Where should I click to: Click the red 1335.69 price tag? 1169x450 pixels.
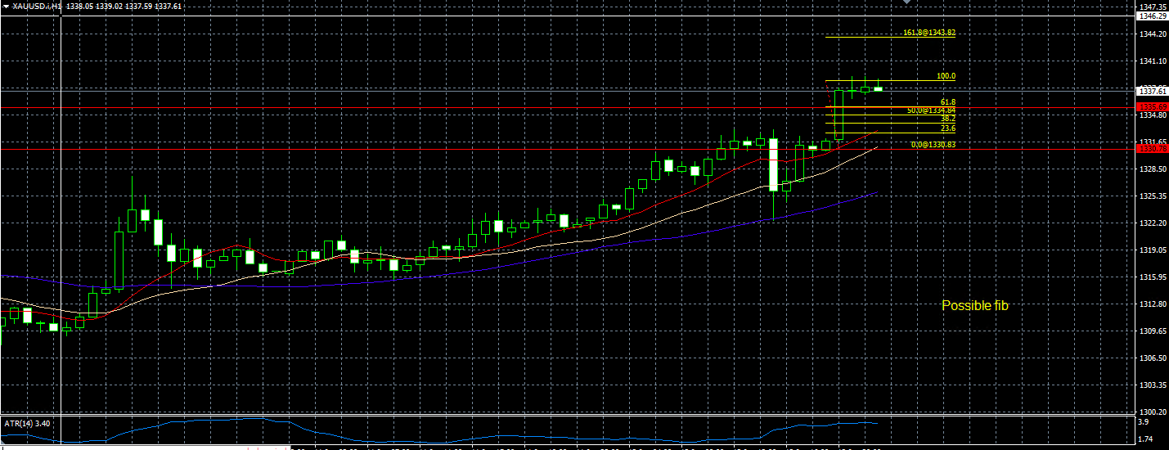1152,107
